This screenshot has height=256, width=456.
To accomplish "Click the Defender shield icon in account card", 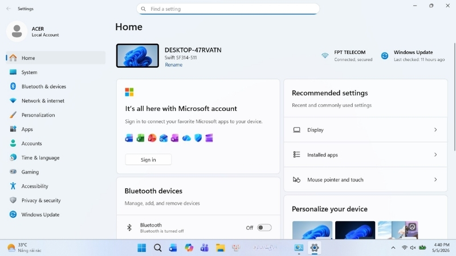I will coord(198,138).
